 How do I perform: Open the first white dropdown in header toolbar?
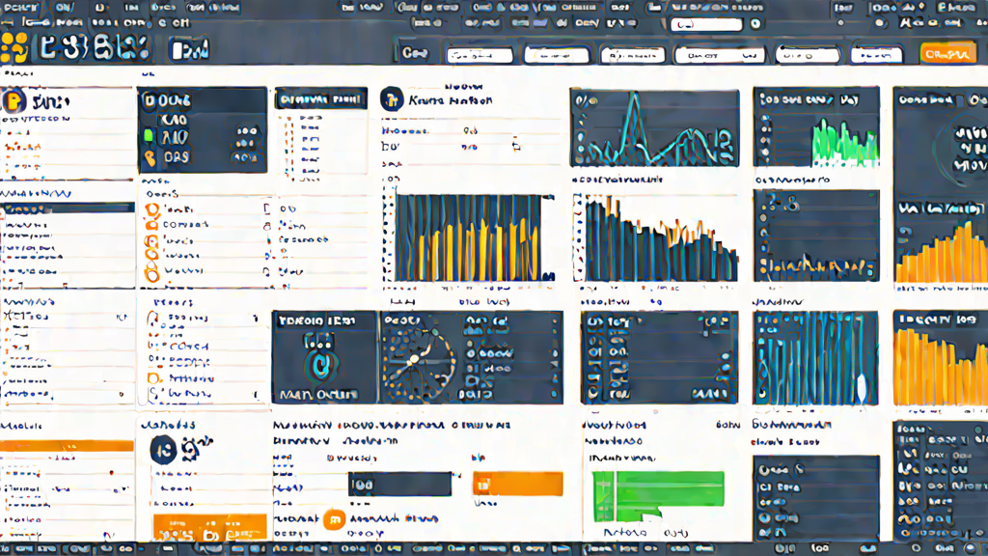click(x=480, y=55)
